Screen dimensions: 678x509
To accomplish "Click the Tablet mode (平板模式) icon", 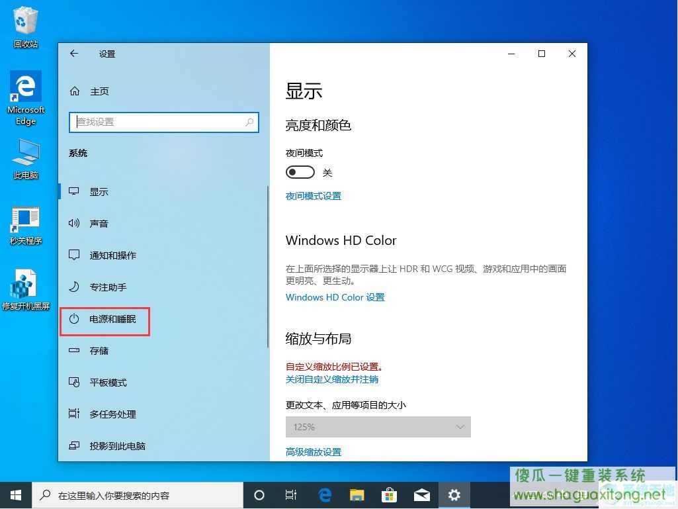I will click(74, 382).
